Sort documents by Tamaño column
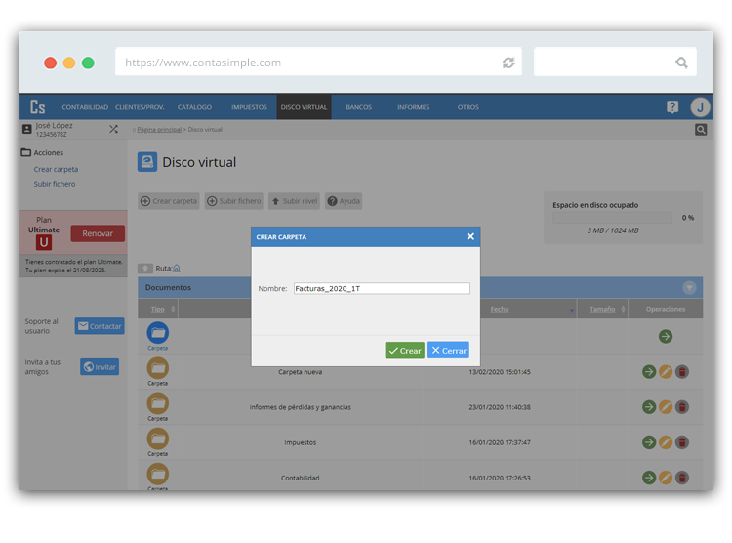The width and height of the screenshot is (732, 543). (x=602, y=309)
